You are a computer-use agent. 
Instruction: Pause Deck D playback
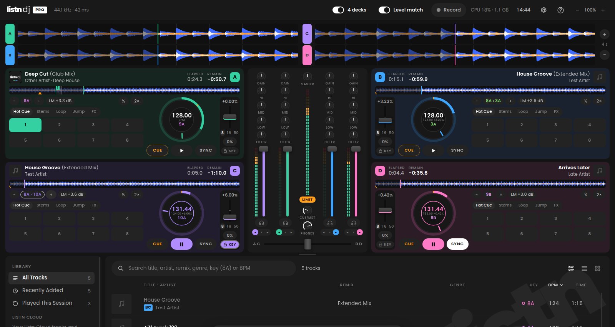tap(433, 244)
